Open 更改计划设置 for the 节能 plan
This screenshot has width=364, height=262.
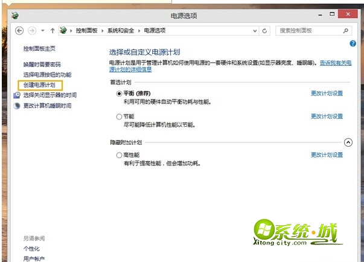(327, 117)
